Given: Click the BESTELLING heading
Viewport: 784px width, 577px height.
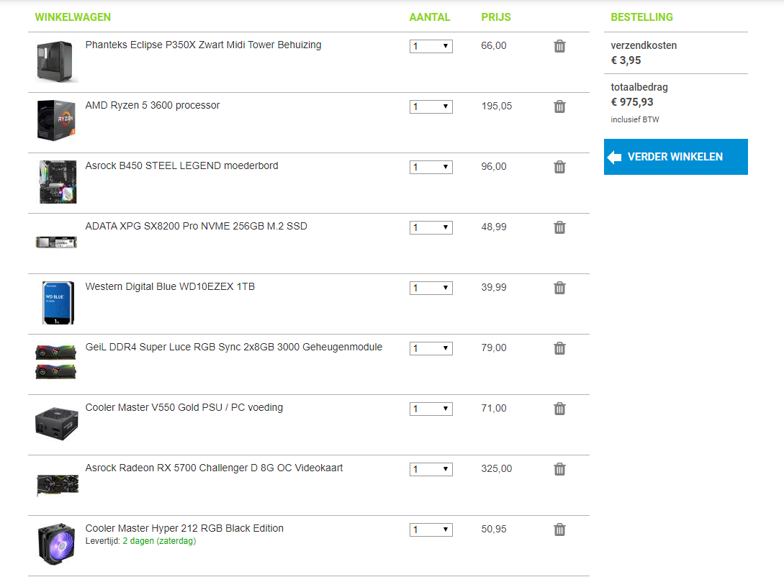Looking at the screenshot, I should pos(641,17).
